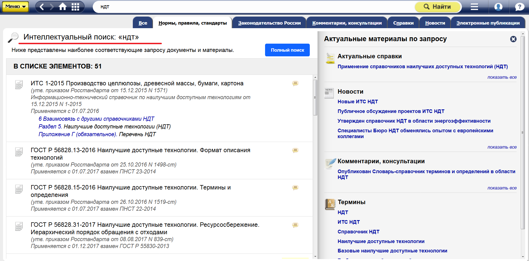
Task: Switch to the Все tab
Action: point(143,23)
